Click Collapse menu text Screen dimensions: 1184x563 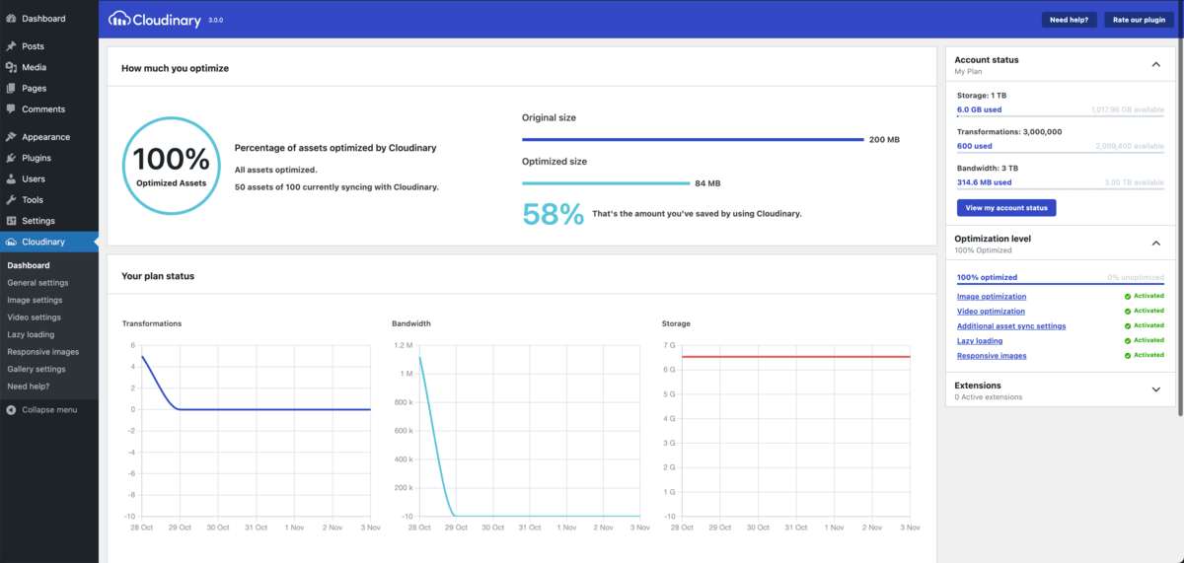pyautogui.click(x=49, y=409)
